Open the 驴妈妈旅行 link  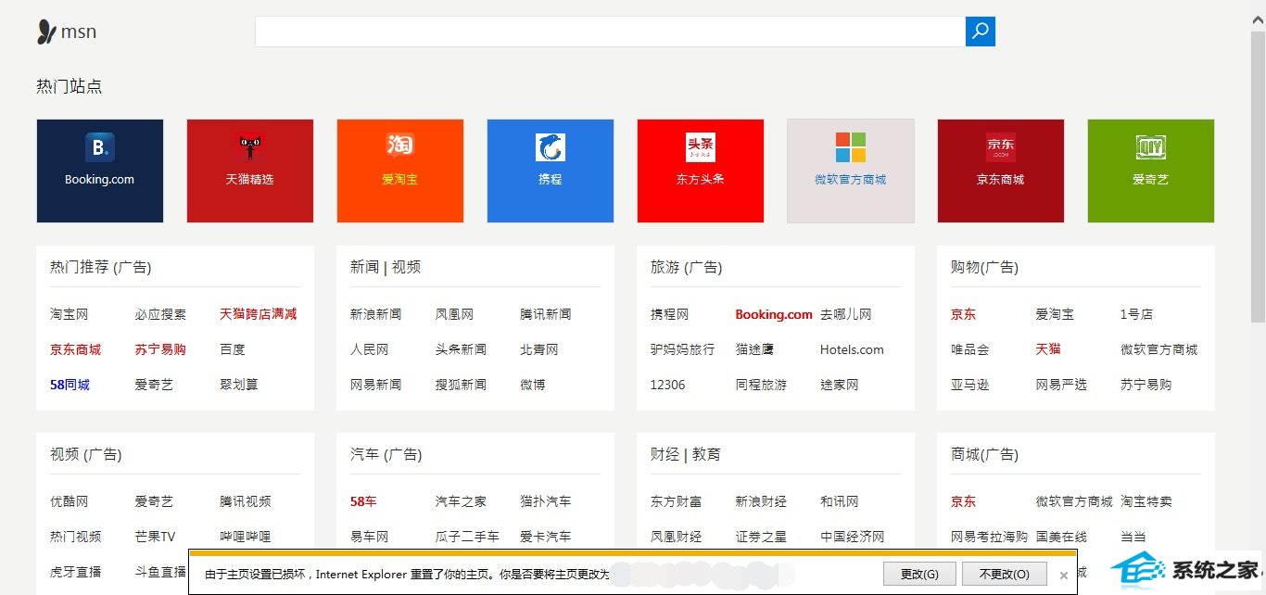pos(682,349)
